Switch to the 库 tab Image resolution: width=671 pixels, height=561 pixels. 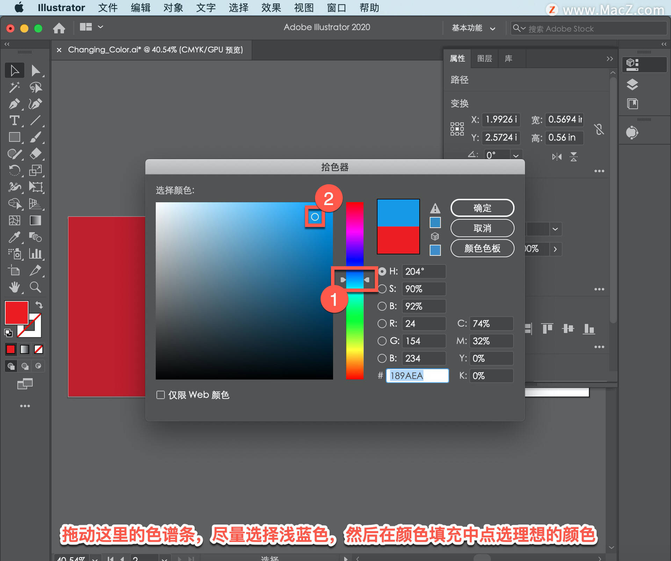508,59
